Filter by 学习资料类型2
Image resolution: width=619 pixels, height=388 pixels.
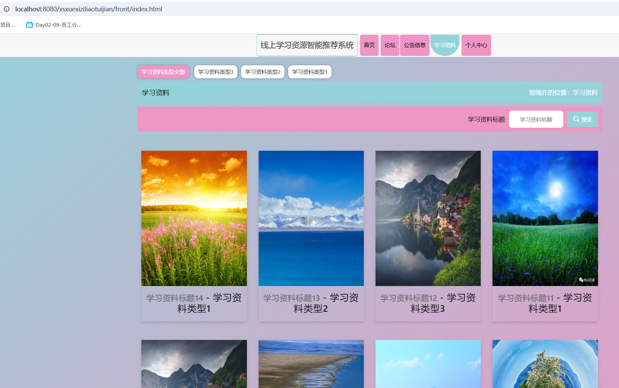point(263,72)
